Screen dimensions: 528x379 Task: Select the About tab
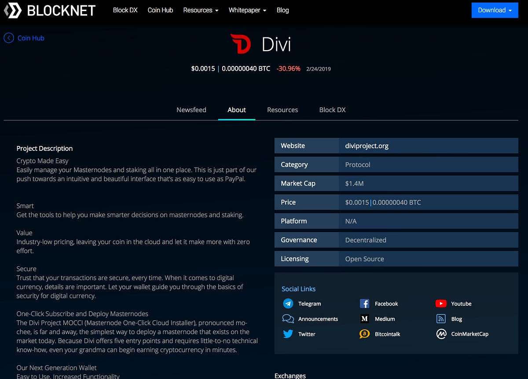(x=237, y=110)
